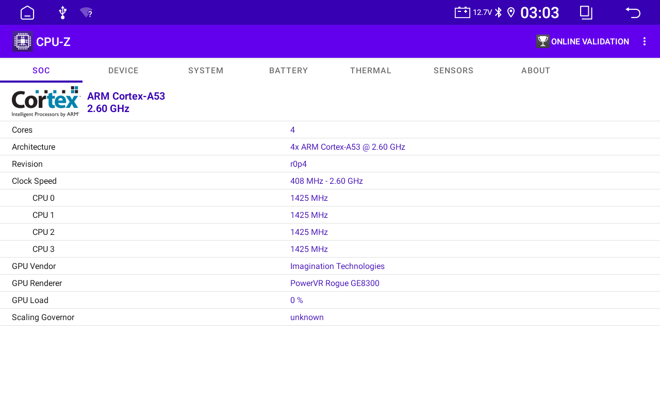Open recent apps via overlapping squares icon
This screenshot has width=660, height=413.
[x=586, y=12]
